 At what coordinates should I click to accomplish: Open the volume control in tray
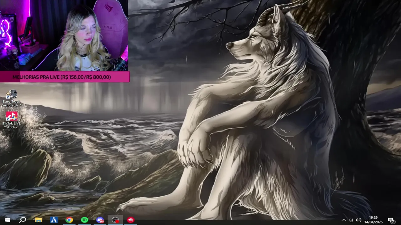pyautogui.click(x=359, y=220)
